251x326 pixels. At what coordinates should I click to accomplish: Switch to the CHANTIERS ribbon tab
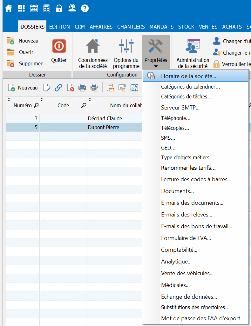(131, 27)
